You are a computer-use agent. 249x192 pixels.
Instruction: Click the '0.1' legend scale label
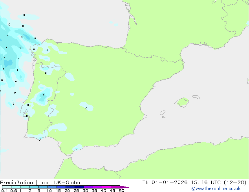(5, 190)
